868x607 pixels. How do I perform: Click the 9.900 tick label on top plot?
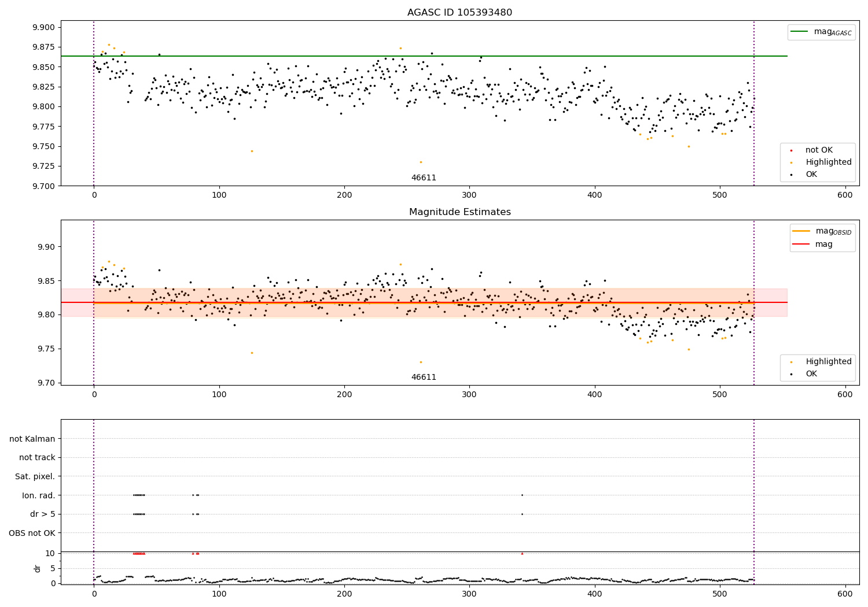click(x=43, y=27)
